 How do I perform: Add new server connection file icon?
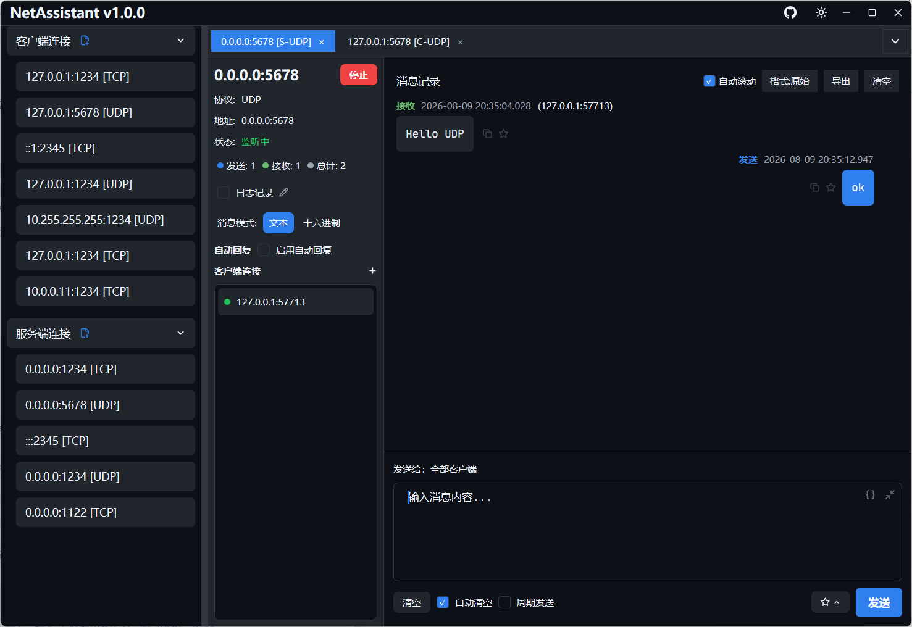(85, 333)
